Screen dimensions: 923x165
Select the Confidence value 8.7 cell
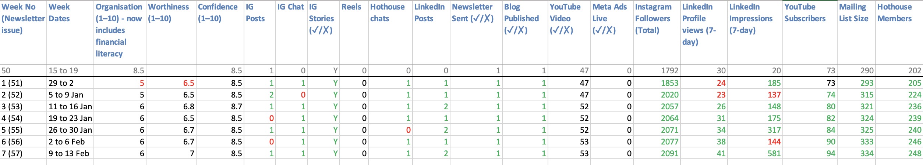220,106
